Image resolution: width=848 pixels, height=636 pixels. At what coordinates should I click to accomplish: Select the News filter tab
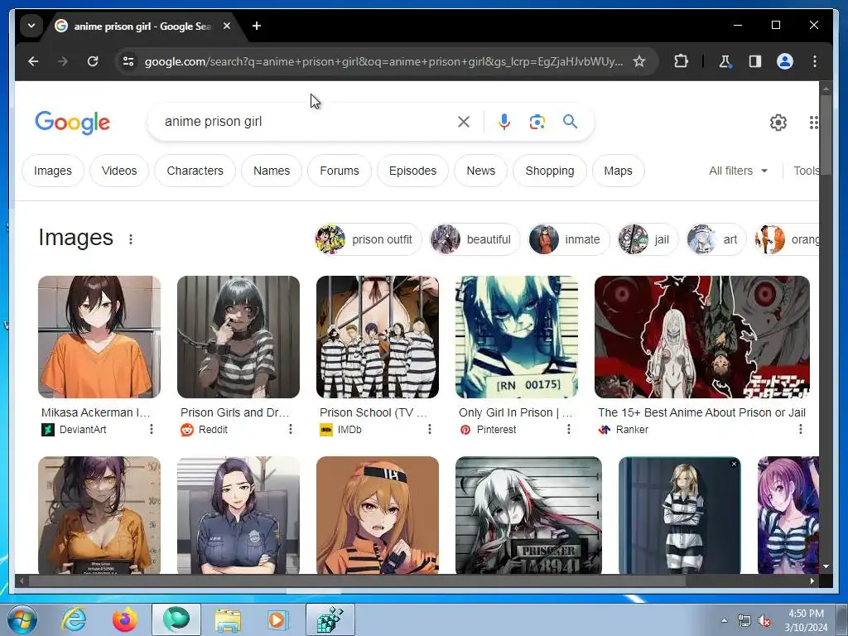481,171
